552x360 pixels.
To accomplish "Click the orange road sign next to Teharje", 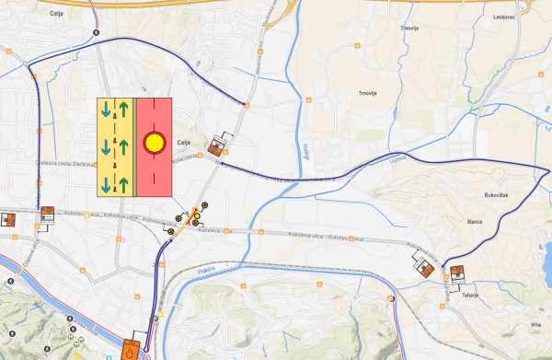I will click(x=457, y=274).
